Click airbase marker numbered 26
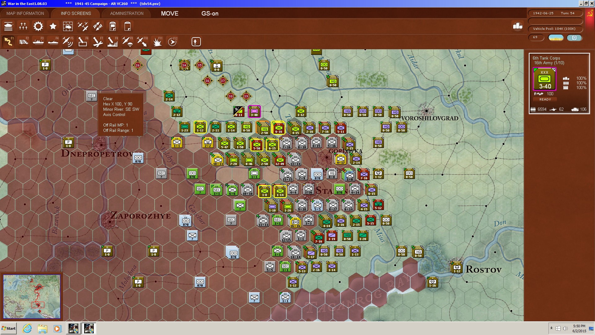595x335 pixels. [138, 65]
